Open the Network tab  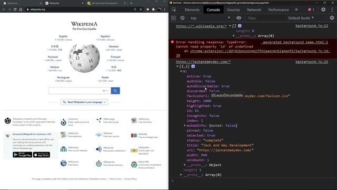(x=254, y=9)
